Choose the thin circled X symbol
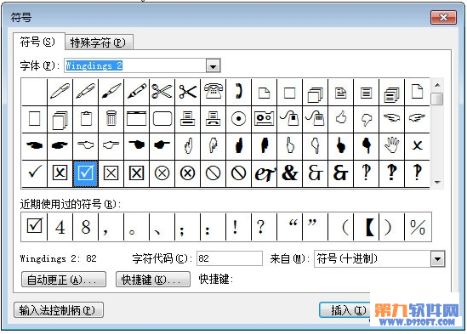467x334 pixels. coord(162,173)
